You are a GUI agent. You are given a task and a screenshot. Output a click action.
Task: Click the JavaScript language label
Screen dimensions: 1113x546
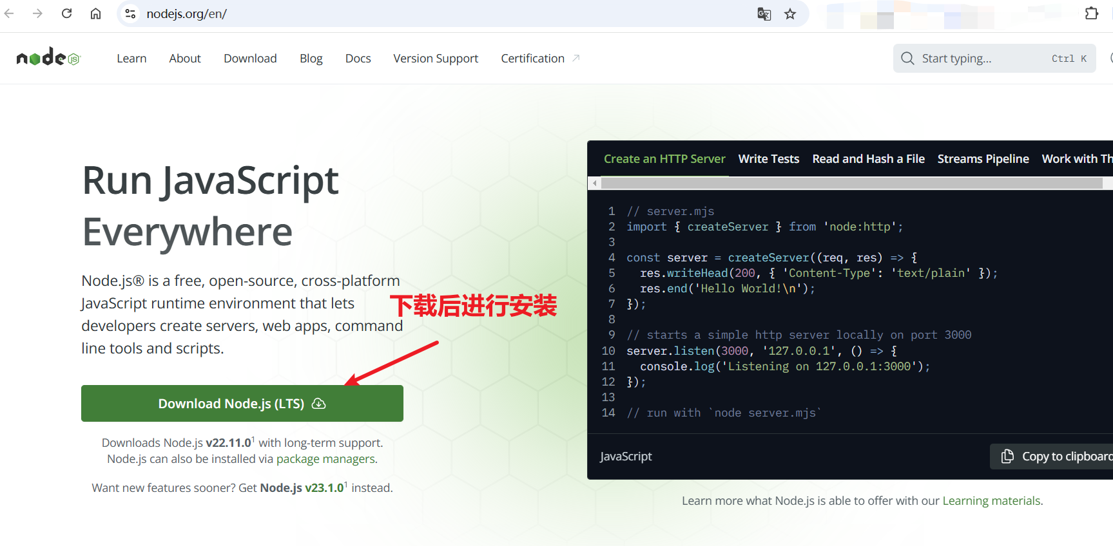(626, 457)
